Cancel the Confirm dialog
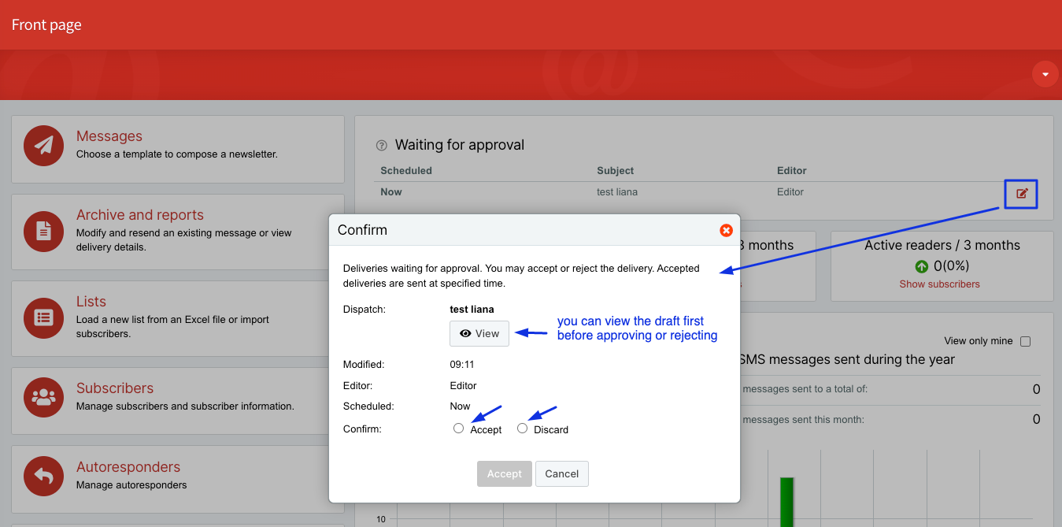 pos(562,473)
